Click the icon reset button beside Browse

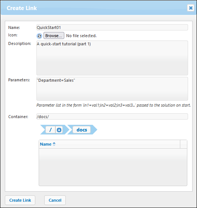click(39, 36)
